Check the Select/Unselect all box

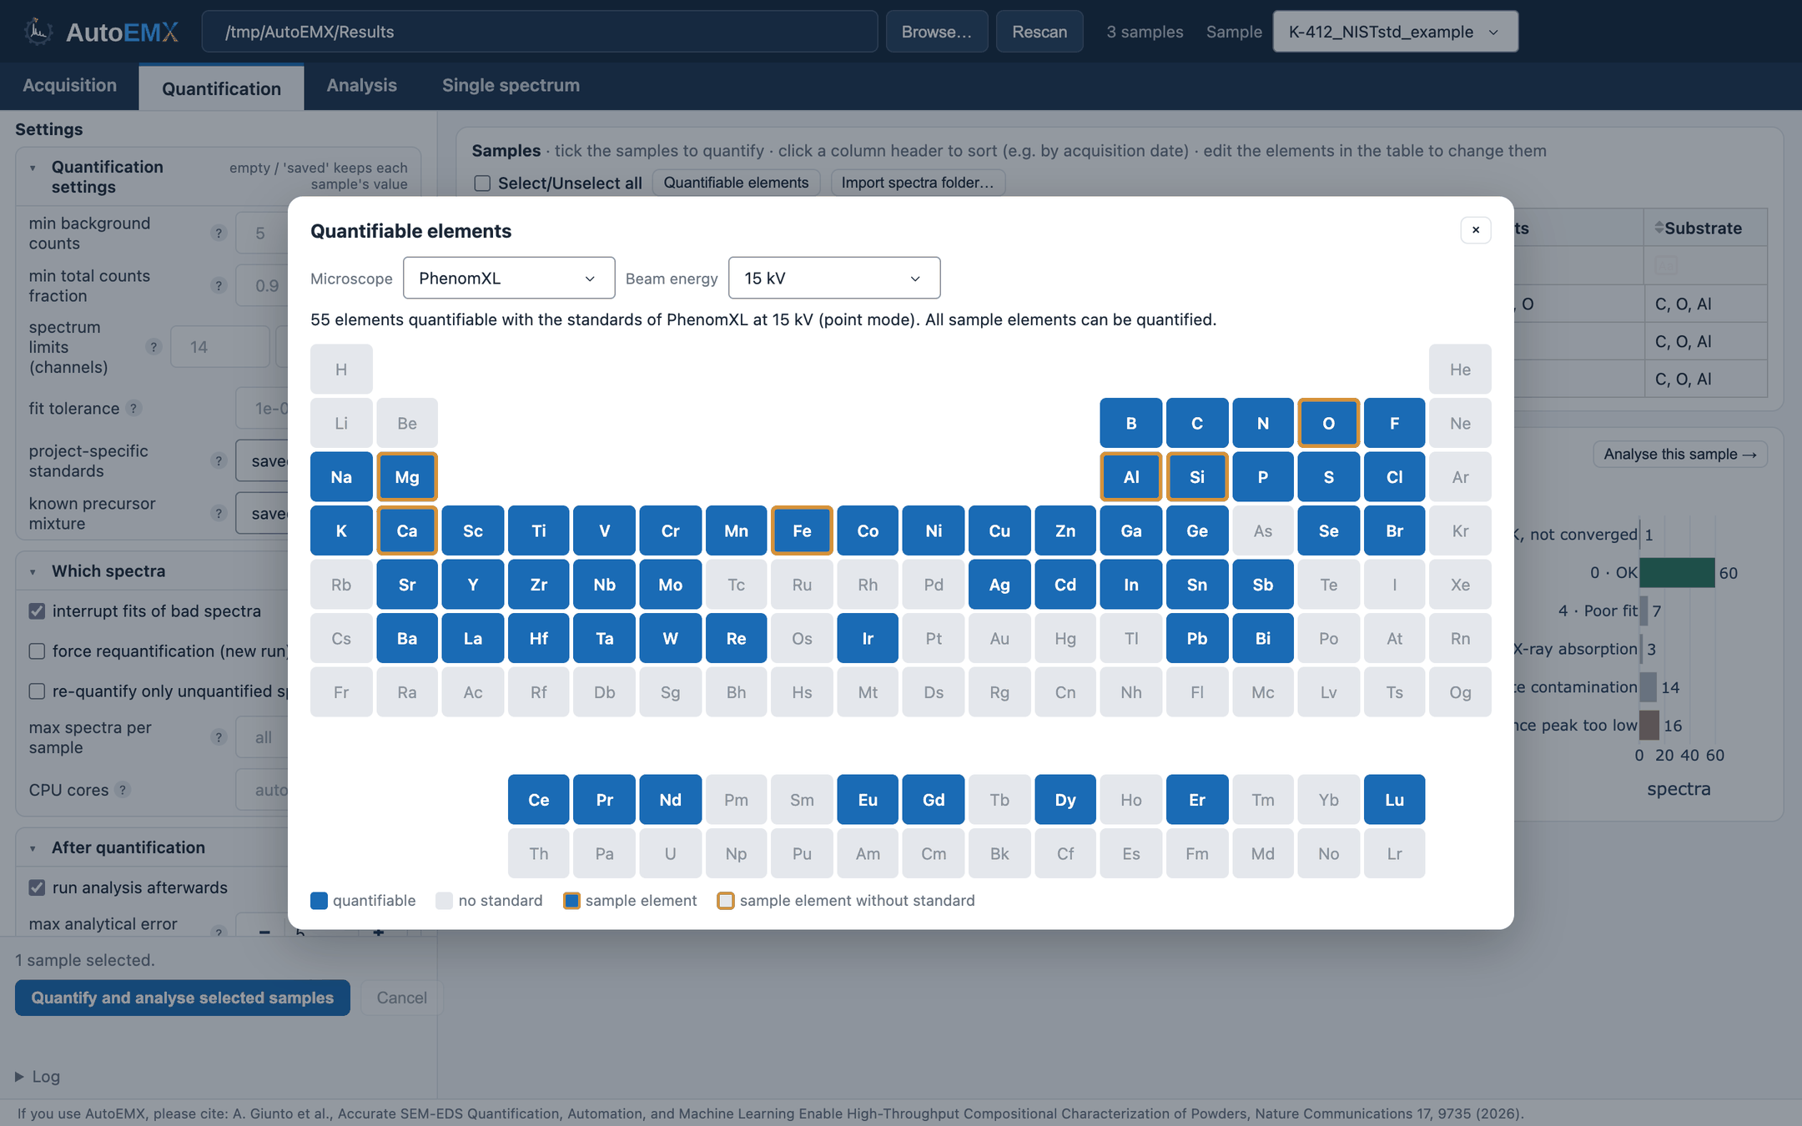(482, 183)
